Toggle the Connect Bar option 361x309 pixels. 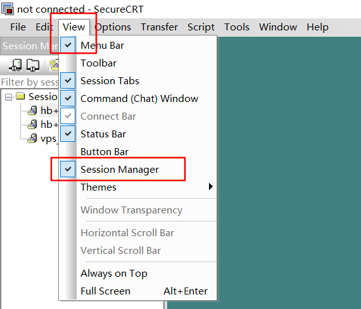(137, 117)
